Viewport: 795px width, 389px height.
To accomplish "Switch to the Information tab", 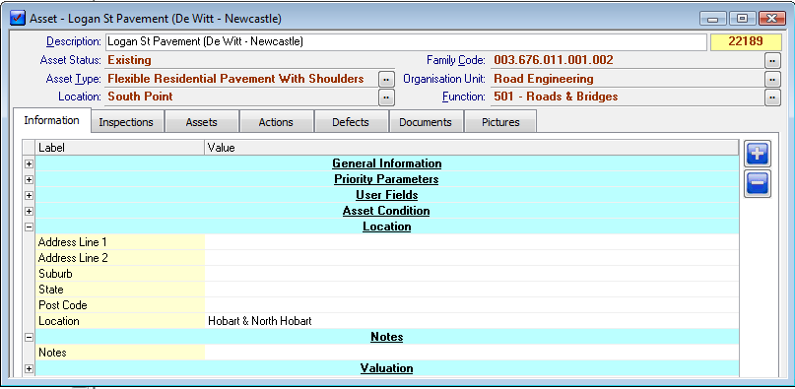I will coord(51,121).
